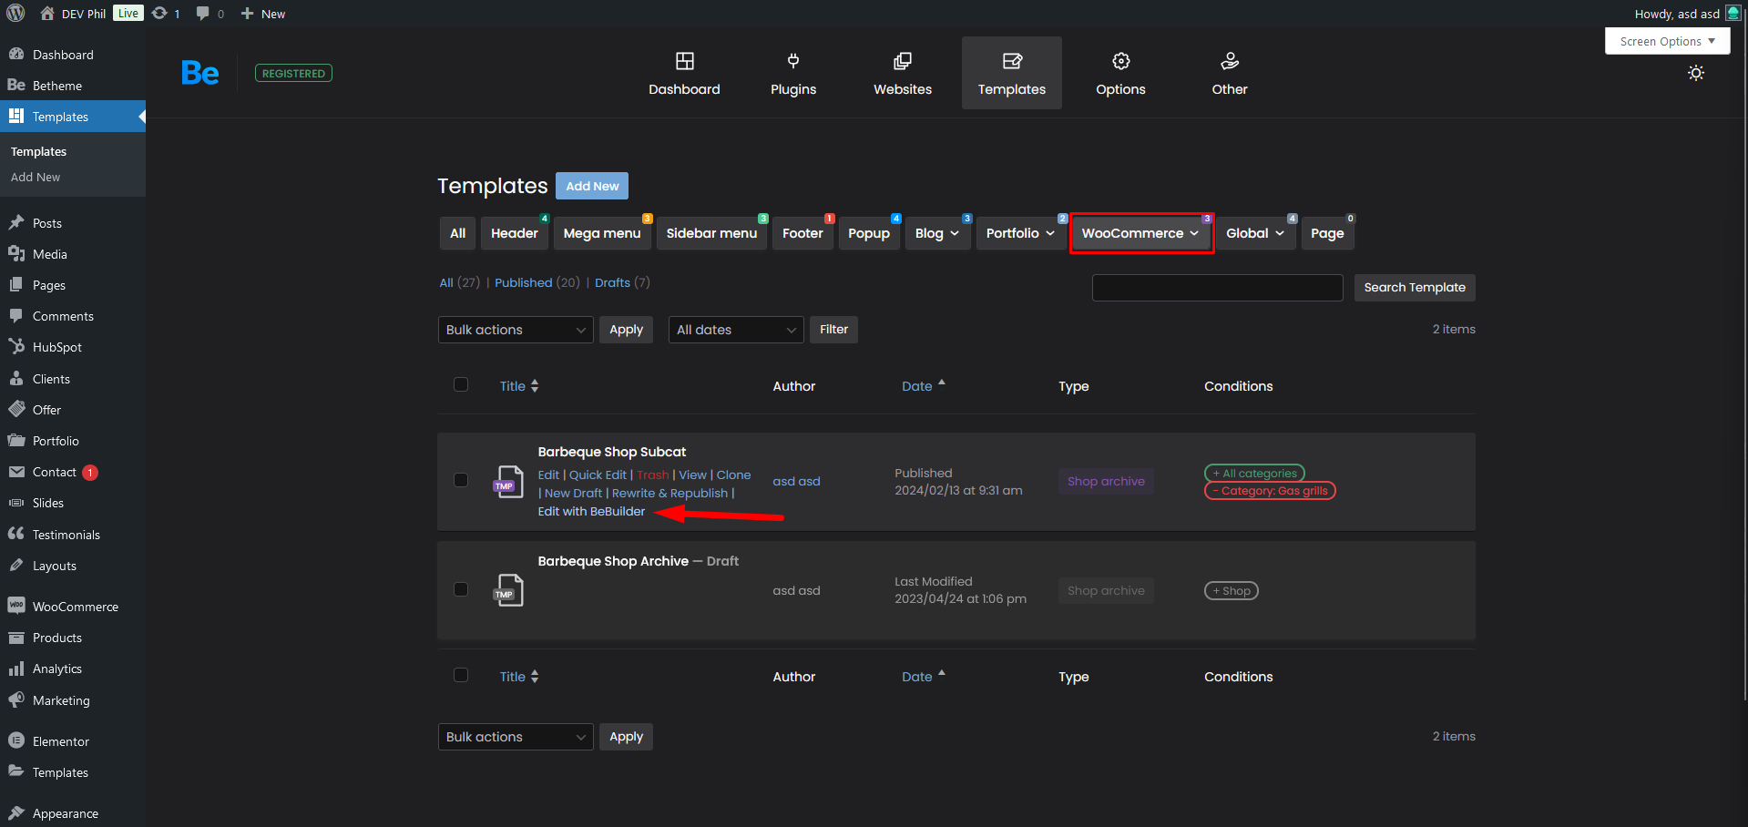Image resolution: width=1748 pixels, height=827 pixels.
Task: Open the Be Websites icon
Action: click(x=903, y=61)
